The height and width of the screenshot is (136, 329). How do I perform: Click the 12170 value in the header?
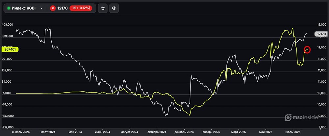coord(62,8)
